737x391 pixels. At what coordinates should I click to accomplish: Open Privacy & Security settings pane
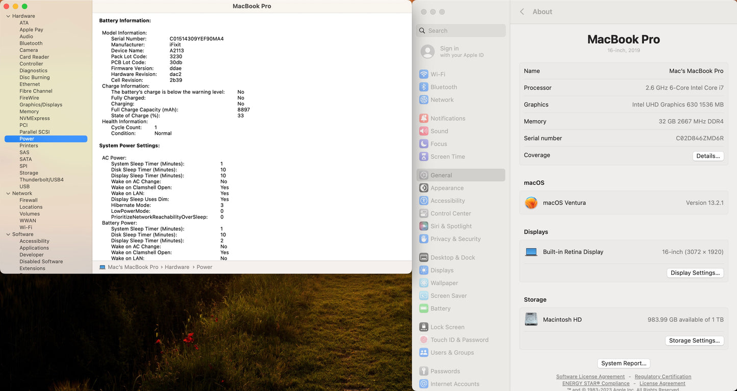point(455,239)
